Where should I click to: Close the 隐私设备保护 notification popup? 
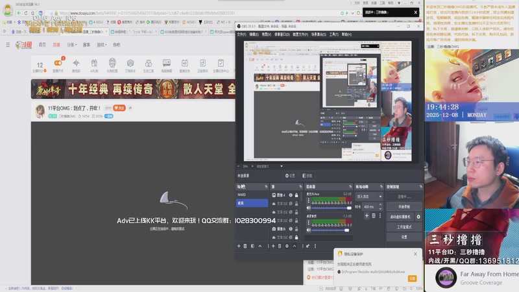(415, 254)
